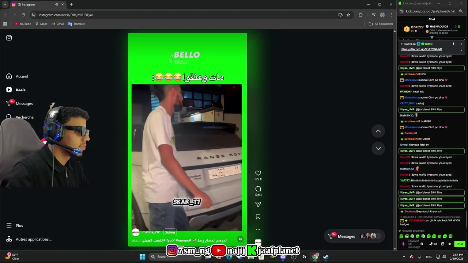Show hidden tray icons chevron
Image resolution: width=468 pixels, height=263 pixels.
coord(404,257)
